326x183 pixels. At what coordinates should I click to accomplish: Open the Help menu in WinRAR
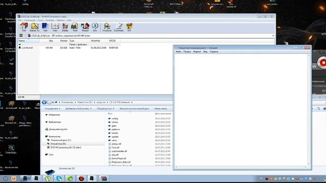pos(69,20)
